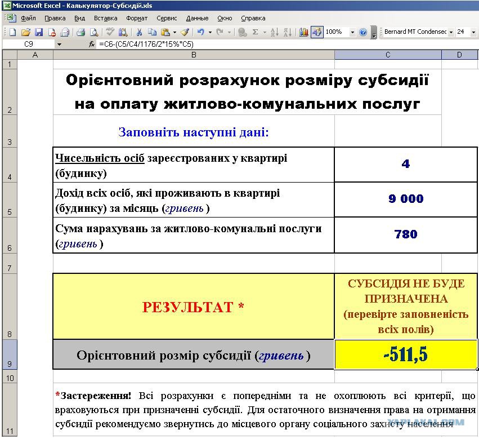The height and width of the screenshot is (439, 479).
Task: Open the Формат menu
Action: pos(137,19)
